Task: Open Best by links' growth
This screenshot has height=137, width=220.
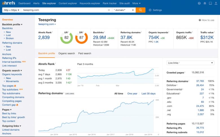Action: click(x=14, y=117)
